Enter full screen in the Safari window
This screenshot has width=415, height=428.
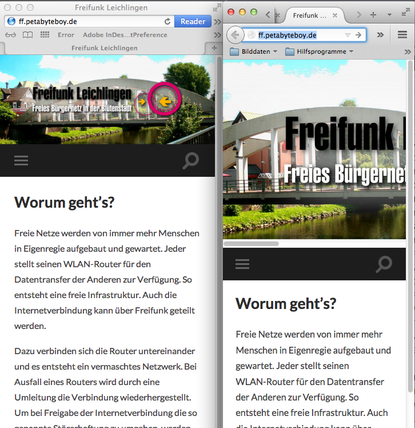(x=217, y=7)
